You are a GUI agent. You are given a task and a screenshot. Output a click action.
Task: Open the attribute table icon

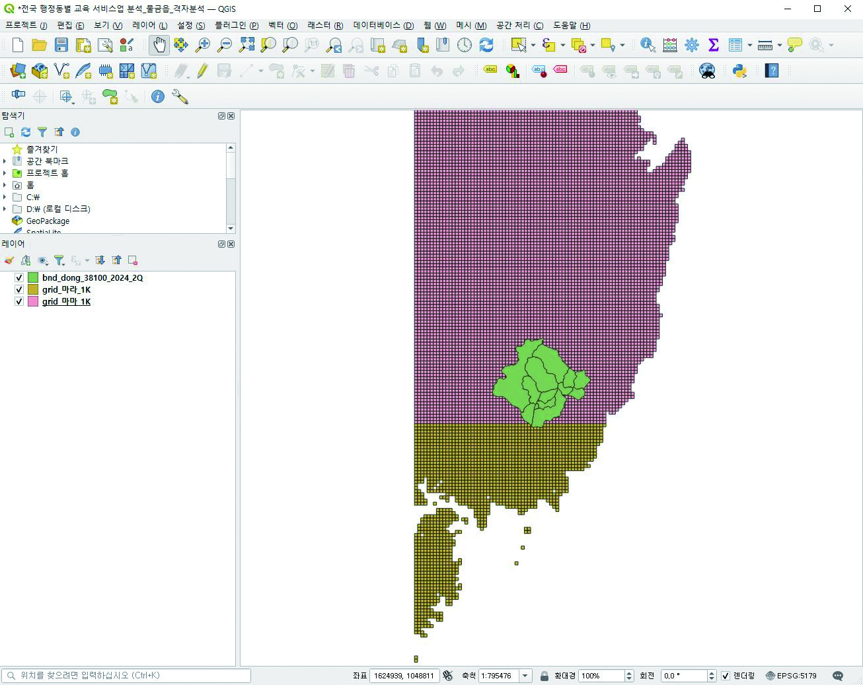click(735, 45)
